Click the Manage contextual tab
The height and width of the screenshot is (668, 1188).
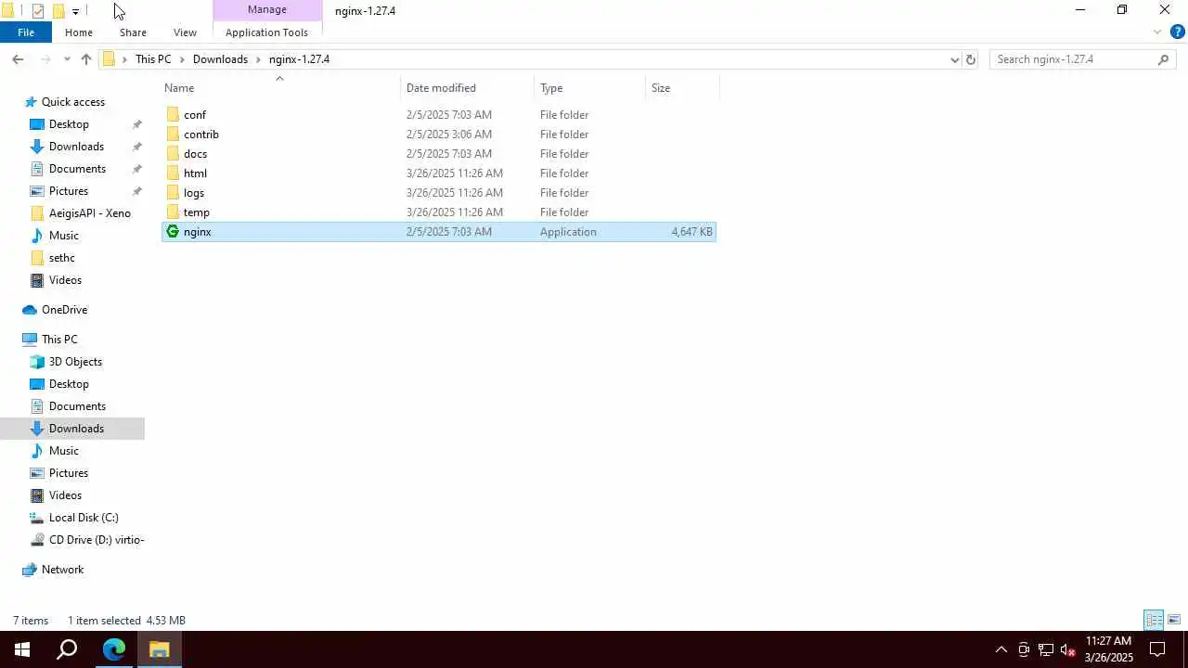[x=267, y=10]
